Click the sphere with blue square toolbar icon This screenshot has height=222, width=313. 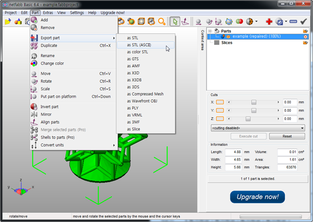[x=279, y=21]
